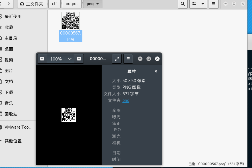Click the 属性 panel heading
Screen dimensions: 252x168
click(132, 72)
